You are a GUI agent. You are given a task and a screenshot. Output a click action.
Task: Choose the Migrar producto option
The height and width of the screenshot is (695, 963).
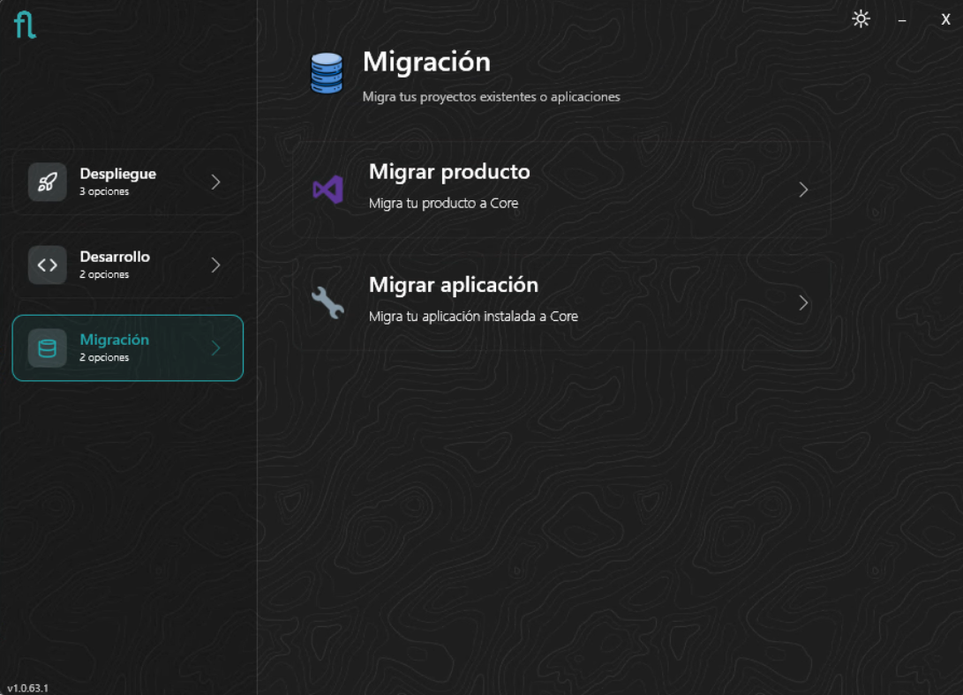point(561,190)
